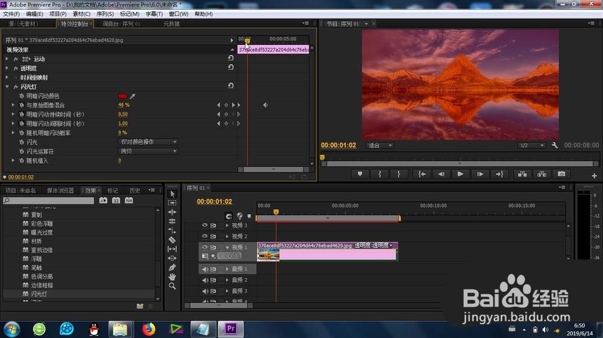
Task: Step back one frame
Action: point(441,174)
